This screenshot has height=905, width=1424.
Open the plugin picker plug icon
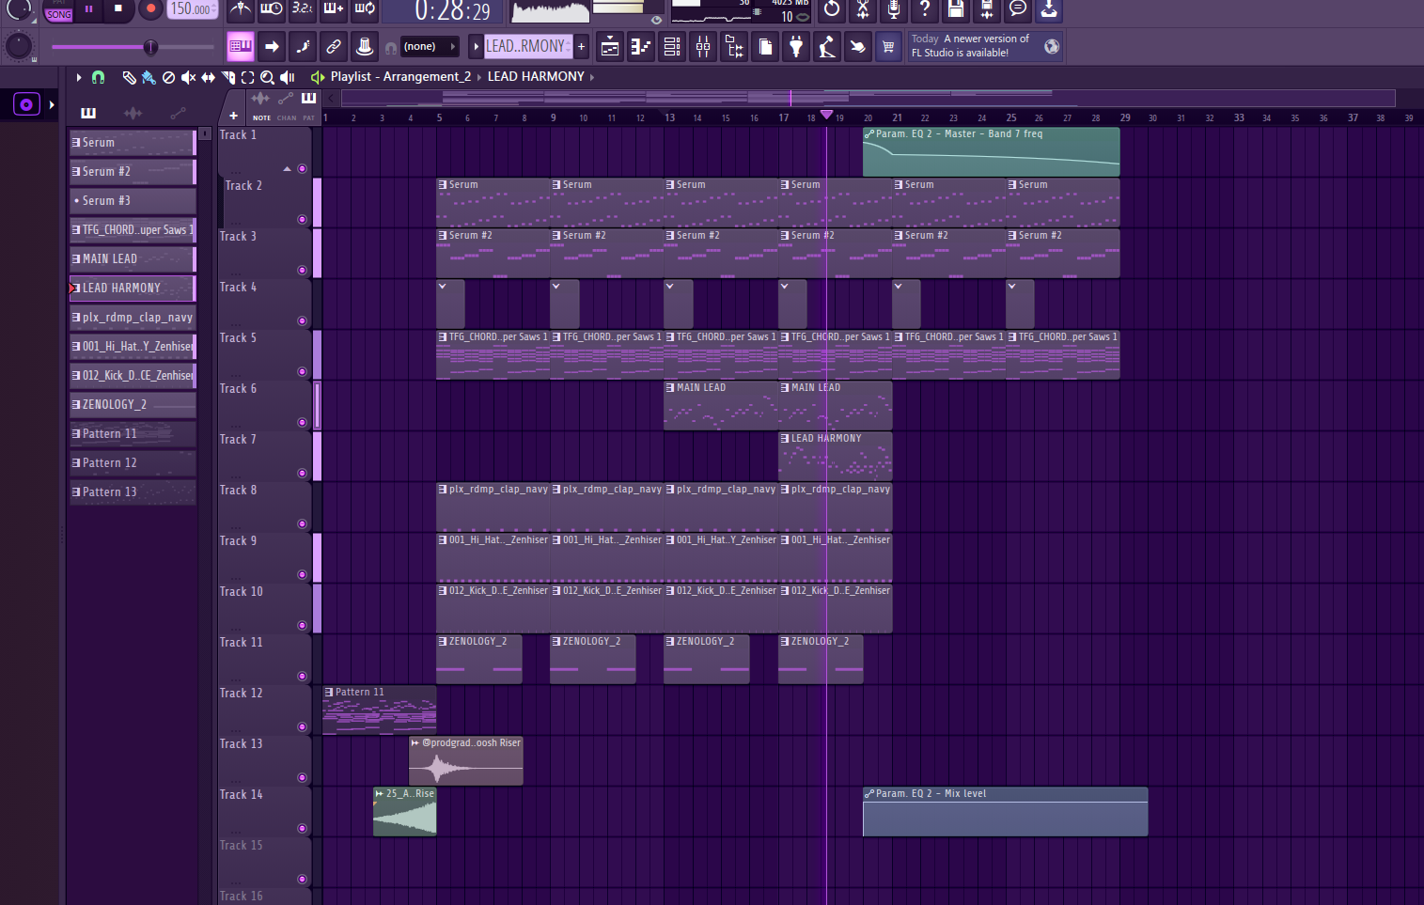point(796,46)
